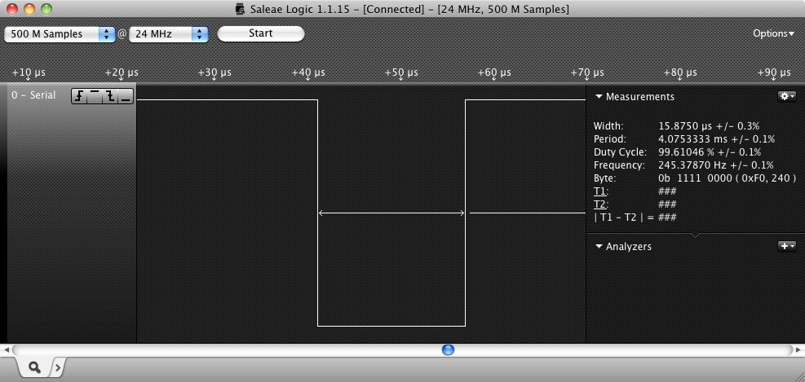Click the | T1 - T2 | measurement row
This screenshot has height=382, width=805.
pyautogui.click(x=635, y=217)
